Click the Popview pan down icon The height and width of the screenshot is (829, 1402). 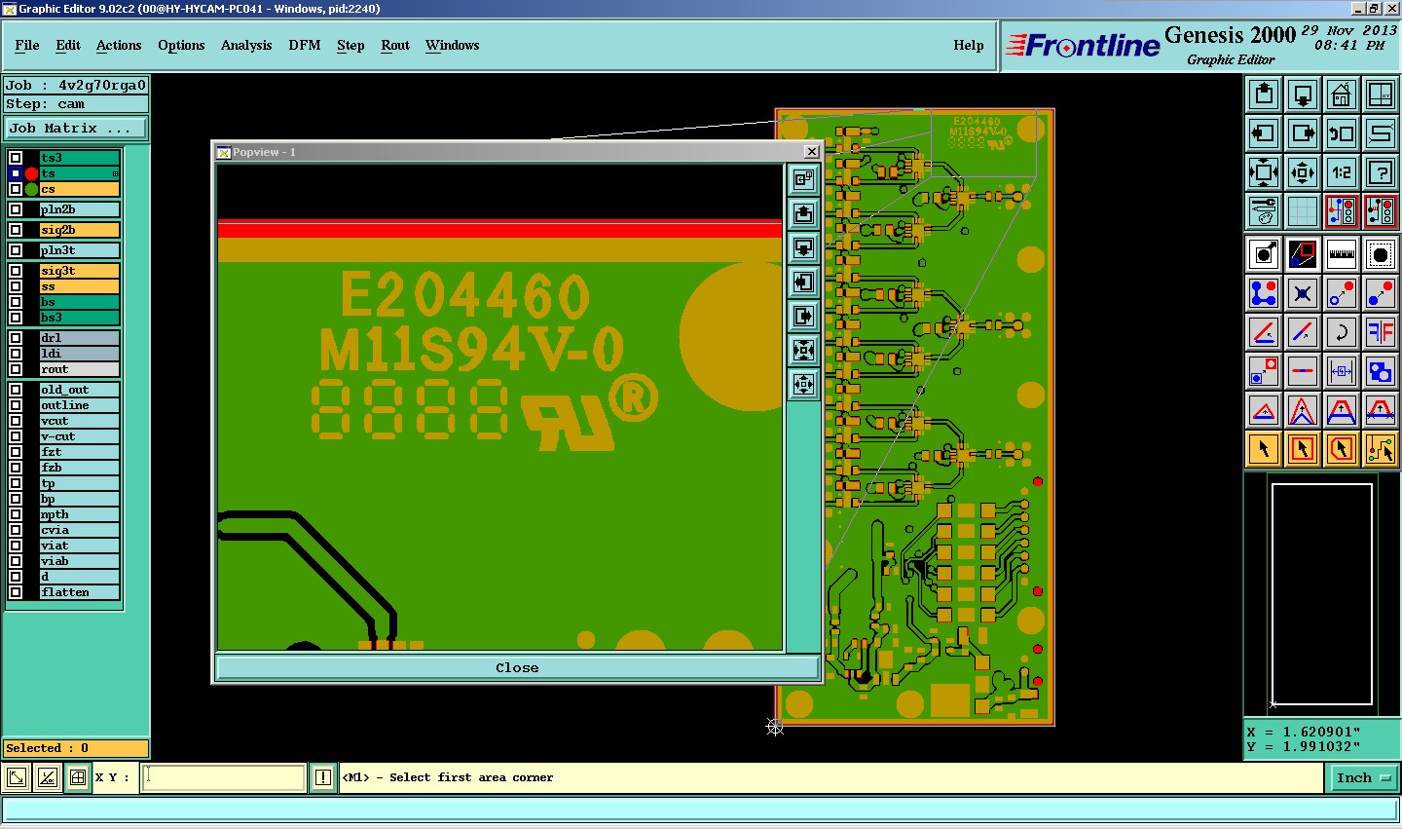pyautogui.click(x=803, y=248)
